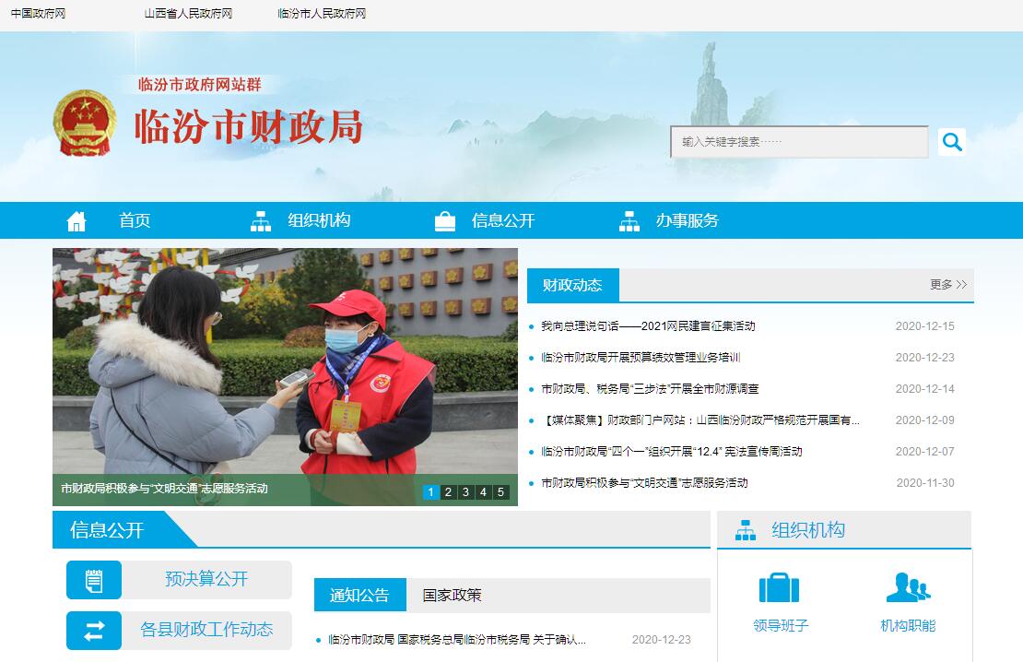Image resolution: width=1023 pixels, height=662 pixels.
Task: Select carousel slide 2 indicator
Action: pos(448,492)
